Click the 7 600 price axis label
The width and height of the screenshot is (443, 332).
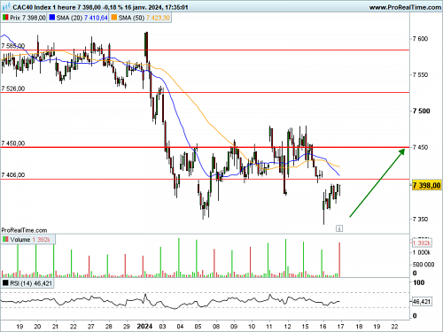(420, 39)
